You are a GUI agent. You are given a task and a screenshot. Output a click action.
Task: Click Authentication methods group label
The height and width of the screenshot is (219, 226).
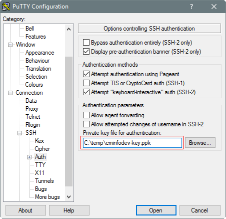pos(110,65)
